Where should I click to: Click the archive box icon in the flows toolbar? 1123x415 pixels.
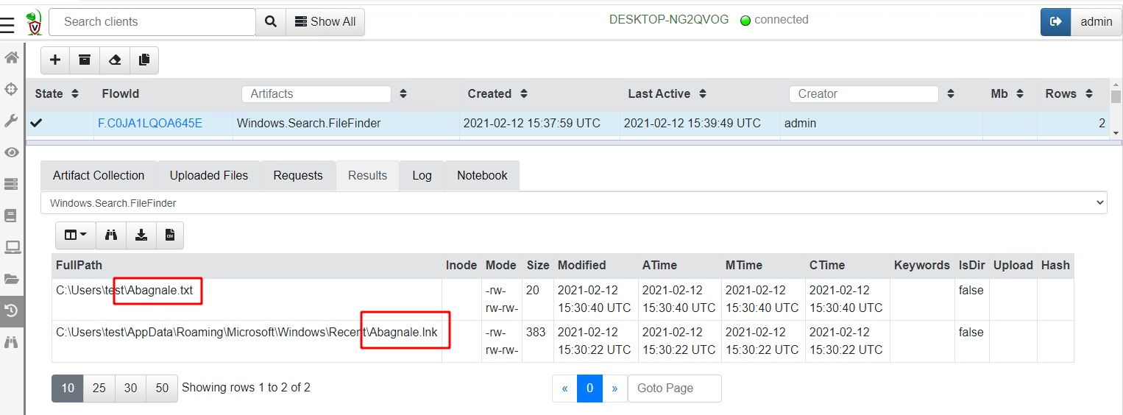85,60
